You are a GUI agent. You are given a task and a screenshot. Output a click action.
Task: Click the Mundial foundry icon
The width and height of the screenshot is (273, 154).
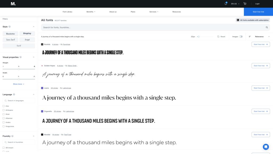tap(42, 135)
